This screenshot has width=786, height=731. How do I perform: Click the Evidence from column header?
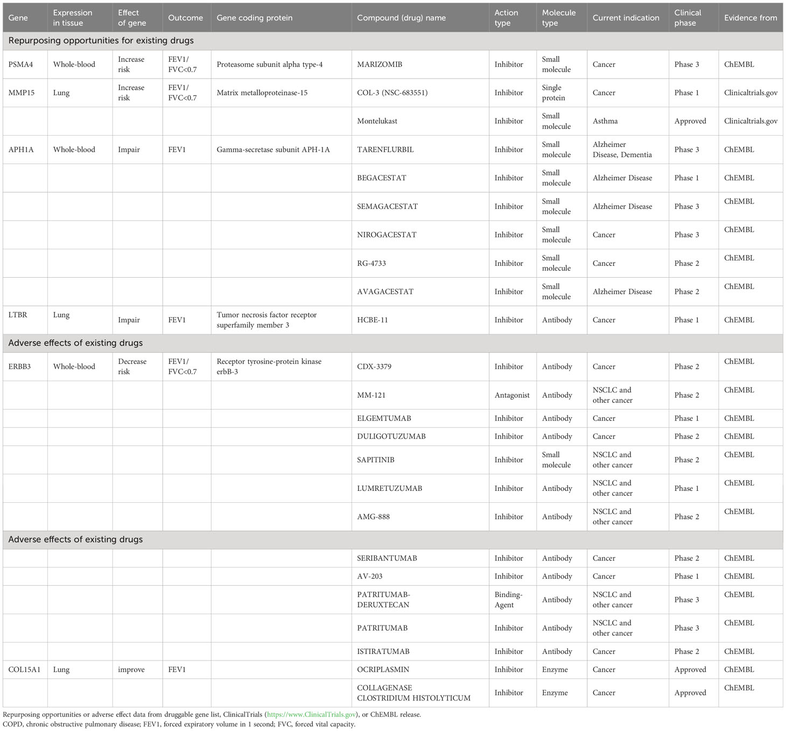point(750,18)
